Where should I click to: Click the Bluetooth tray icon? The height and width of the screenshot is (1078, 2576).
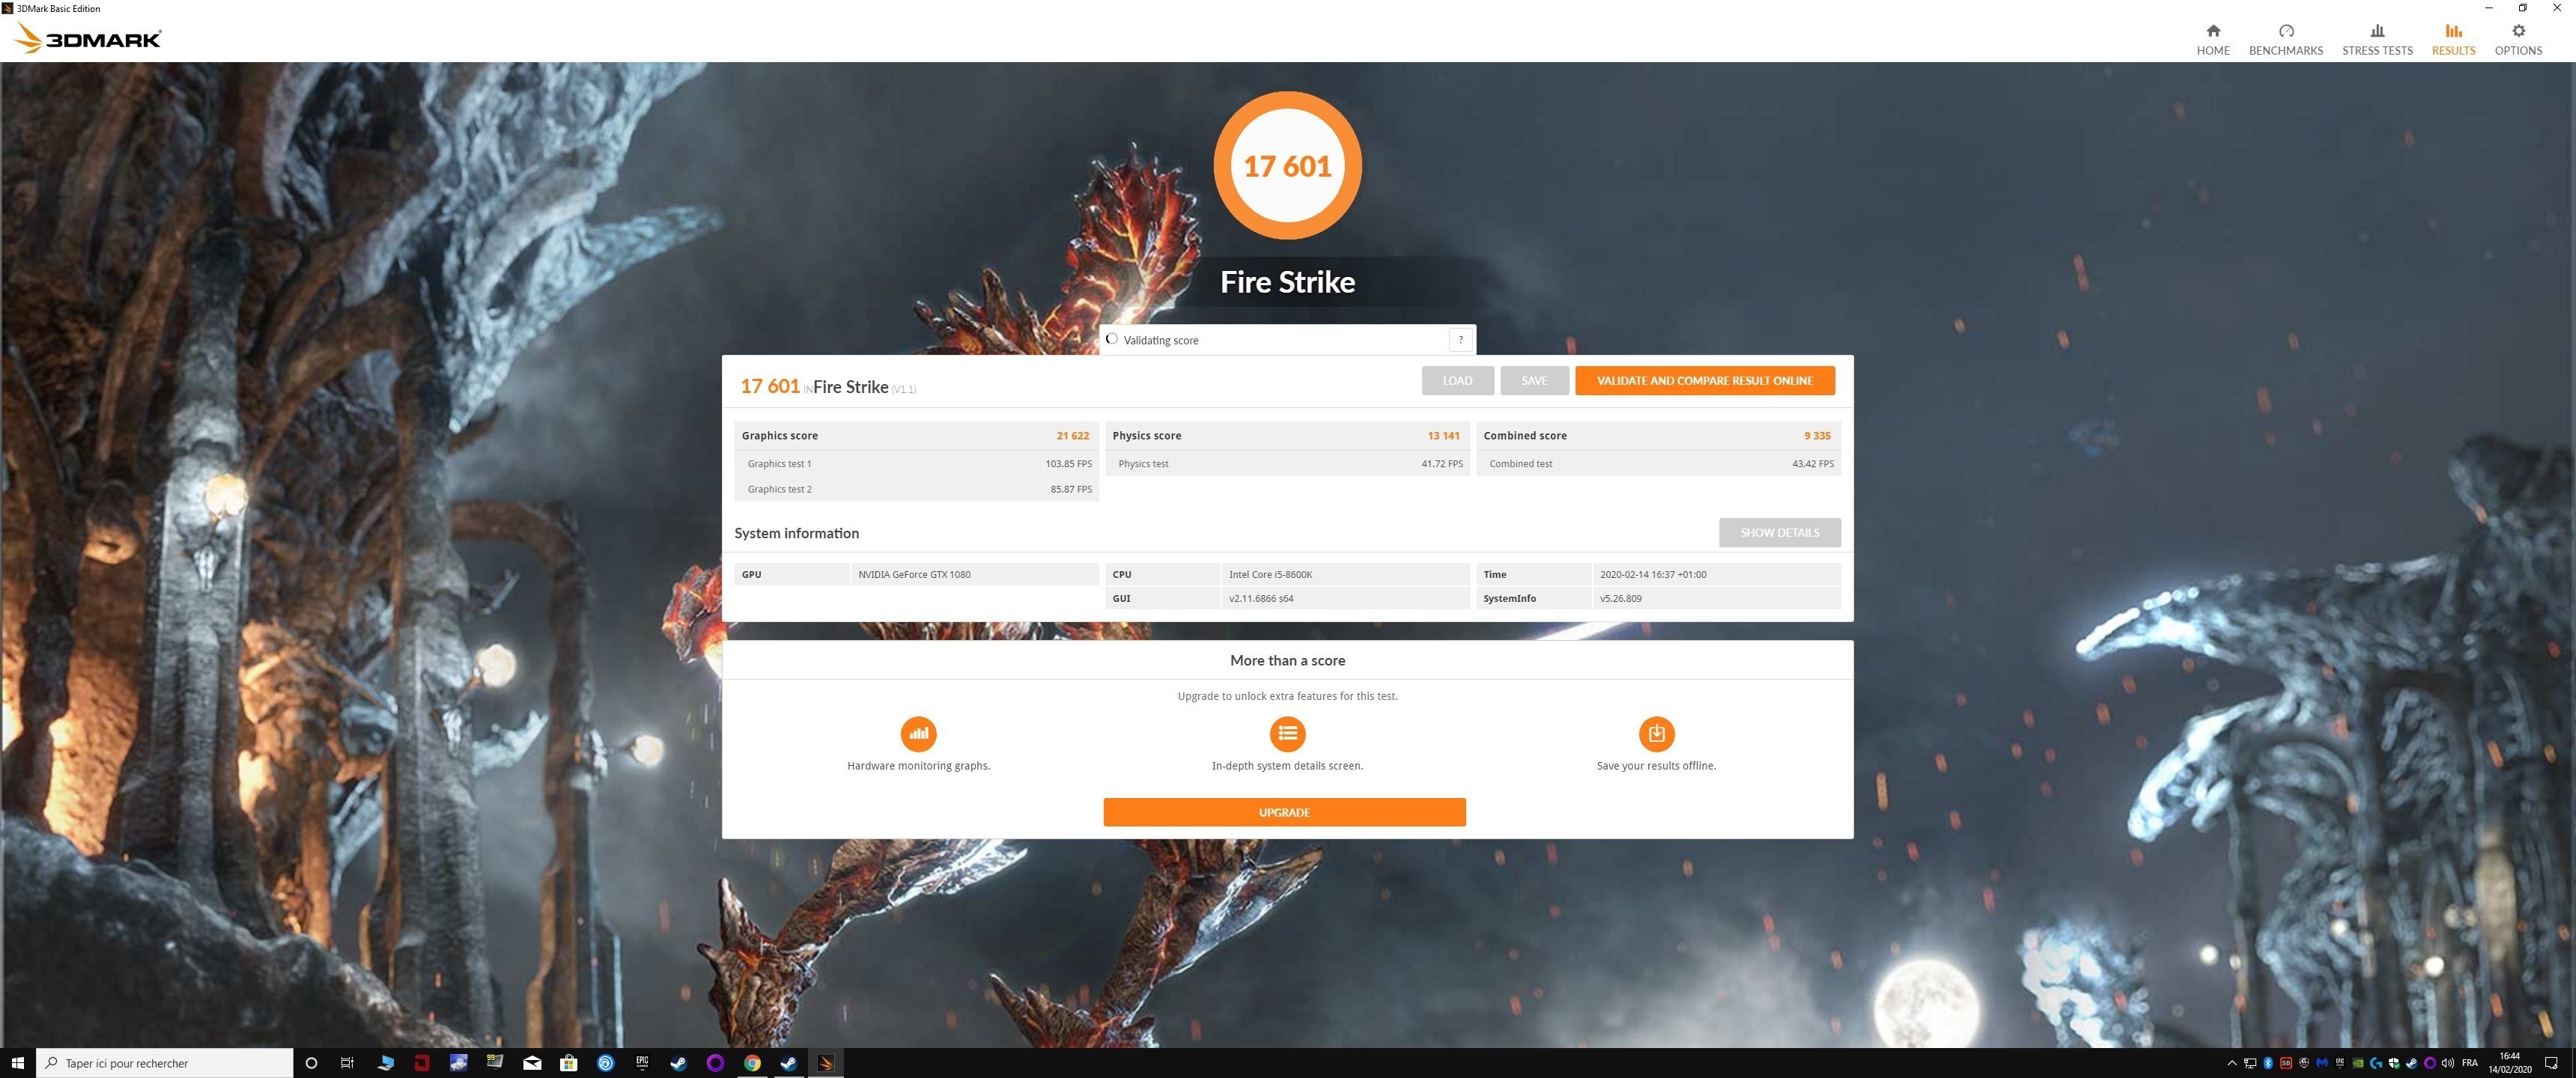pyautogui.click(x=2268, y=1063)
